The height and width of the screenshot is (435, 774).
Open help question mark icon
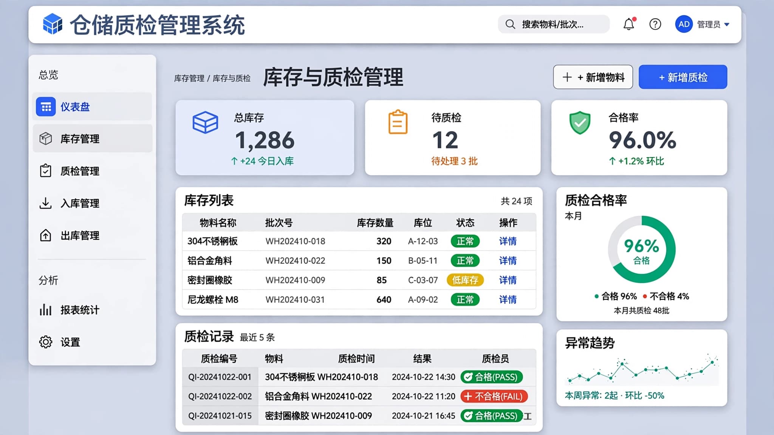[x=655, y=24]
